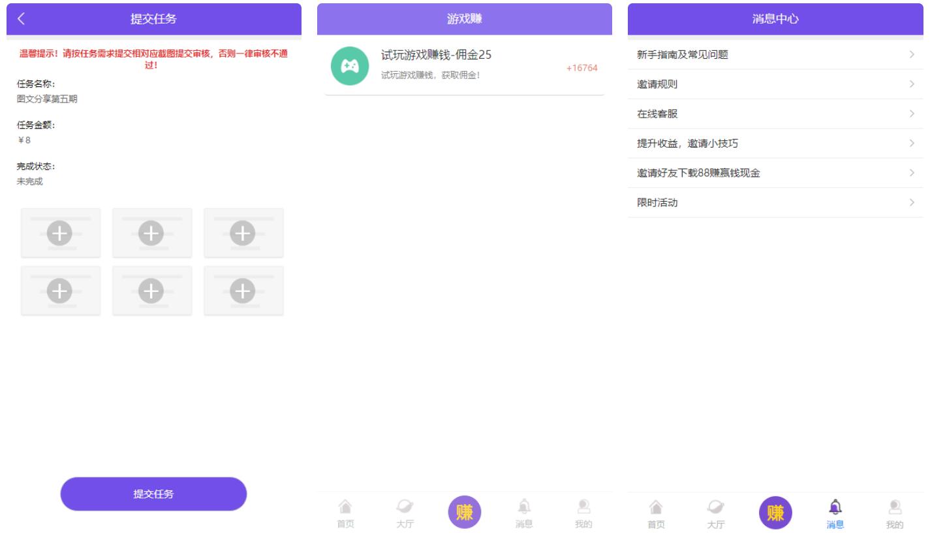Select the 我的 profile icon
Image resolution: width=930 pixels, height=540 pixels.
tap(583, 513)
